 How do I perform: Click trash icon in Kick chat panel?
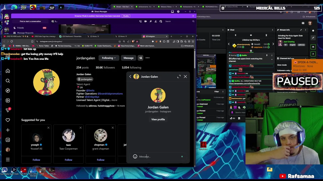[235, 35]
